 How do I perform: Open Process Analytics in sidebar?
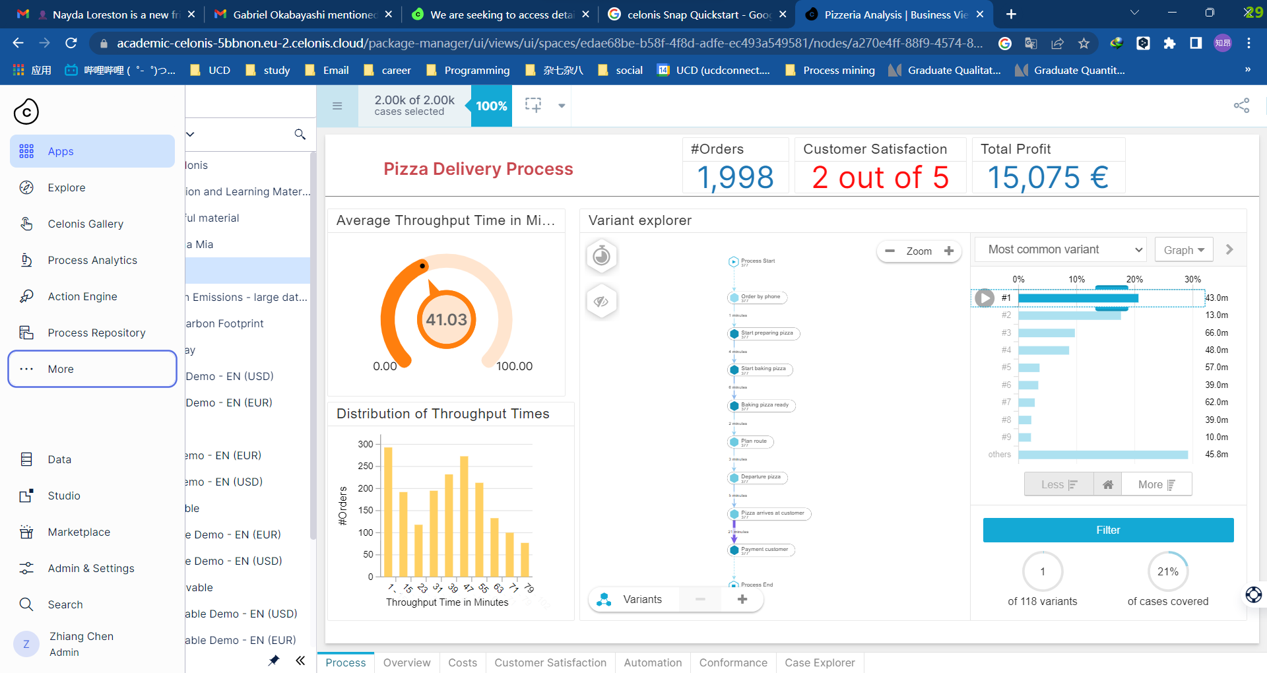[x=92, y=260]
